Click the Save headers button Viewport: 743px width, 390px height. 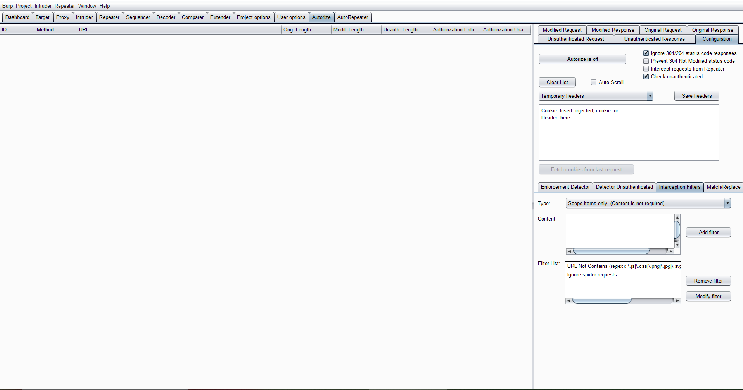[697, 96]
